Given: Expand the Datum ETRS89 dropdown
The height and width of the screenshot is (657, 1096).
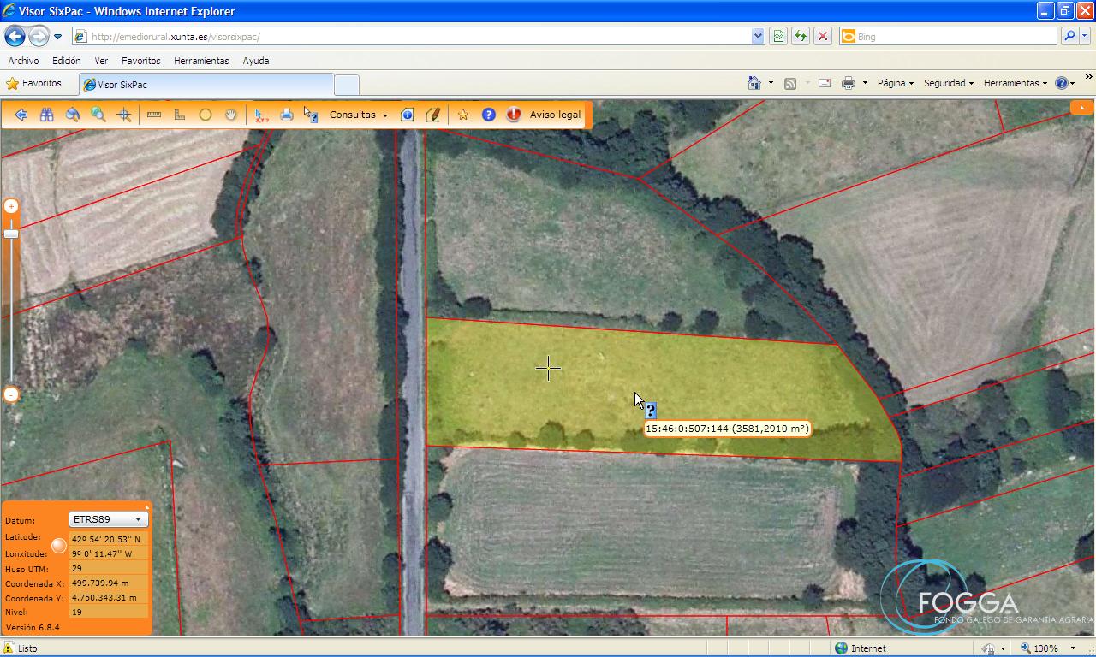Looking at the screenshot, I should click(108, 519).
